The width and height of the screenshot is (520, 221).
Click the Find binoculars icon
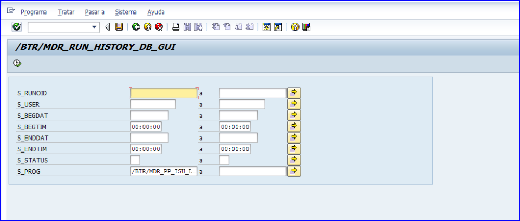pyautogui.click(x=187, y=27)
